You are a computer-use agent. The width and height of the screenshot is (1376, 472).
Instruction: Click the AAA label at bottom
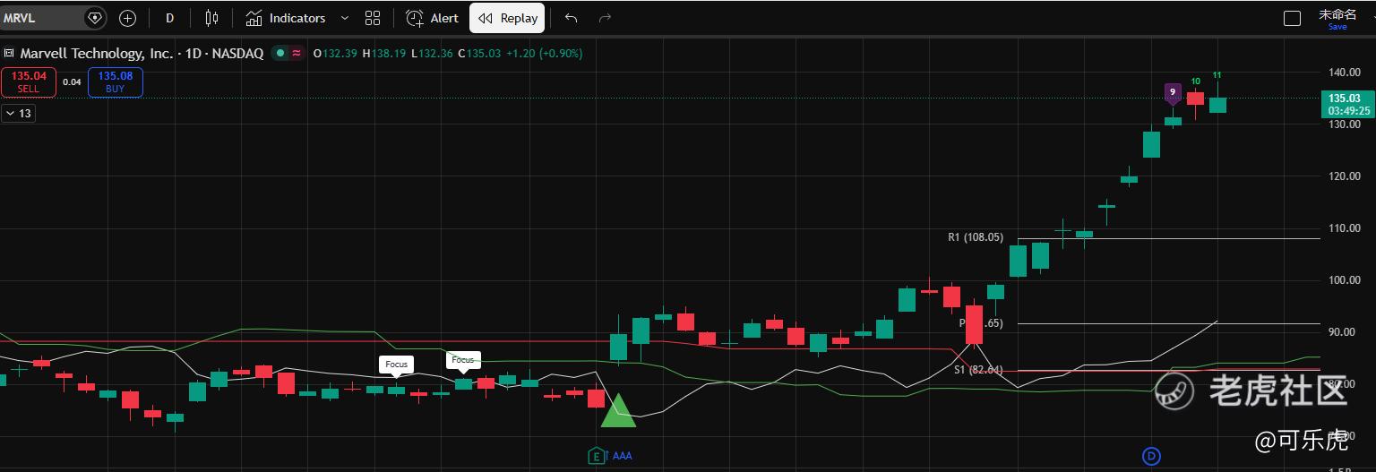[x=622, y=456]
